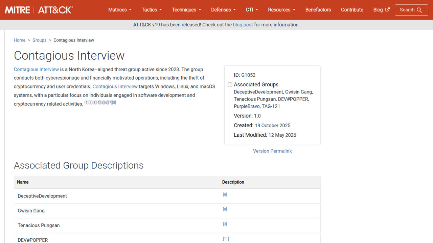Expand the Defenses menu
The height and width of the screenshot is (243, 433).
click(223, 10)
